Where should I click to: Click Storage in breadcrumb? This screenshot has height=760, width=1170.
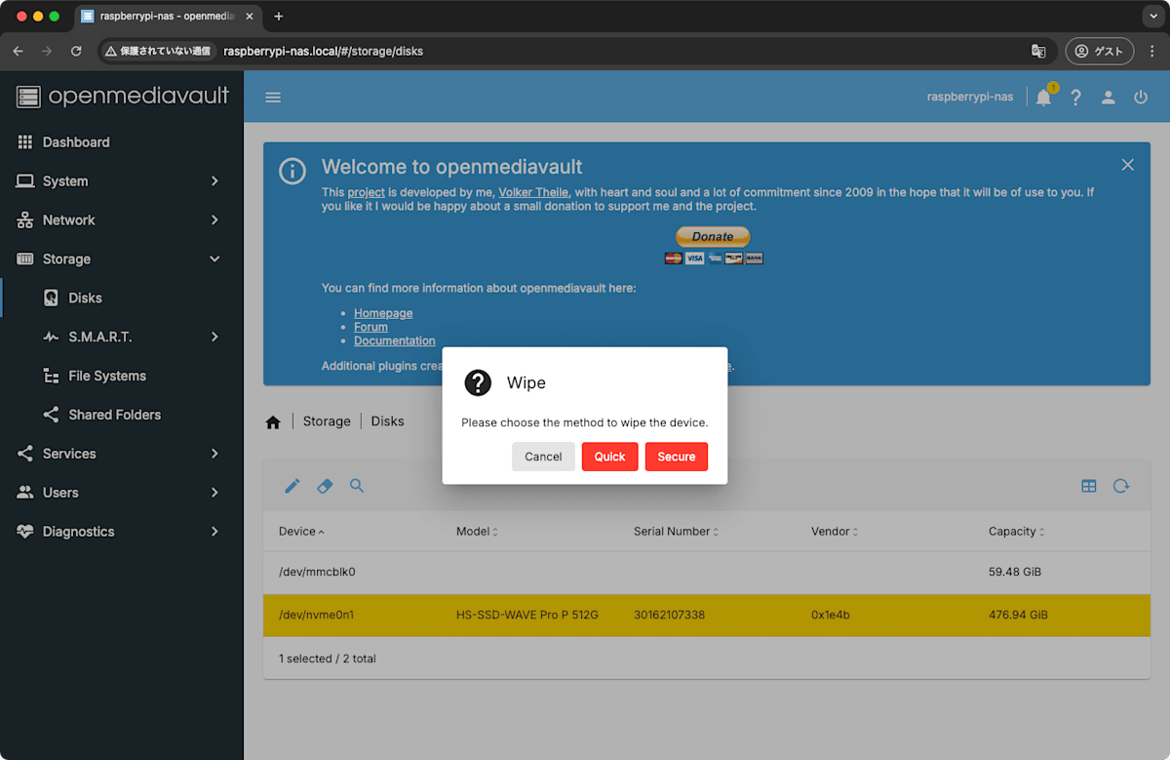[327, 421]
